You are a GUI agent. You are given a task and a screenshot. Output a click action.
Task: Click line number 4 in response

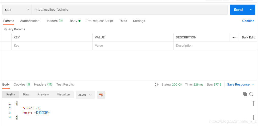(10, 117)
